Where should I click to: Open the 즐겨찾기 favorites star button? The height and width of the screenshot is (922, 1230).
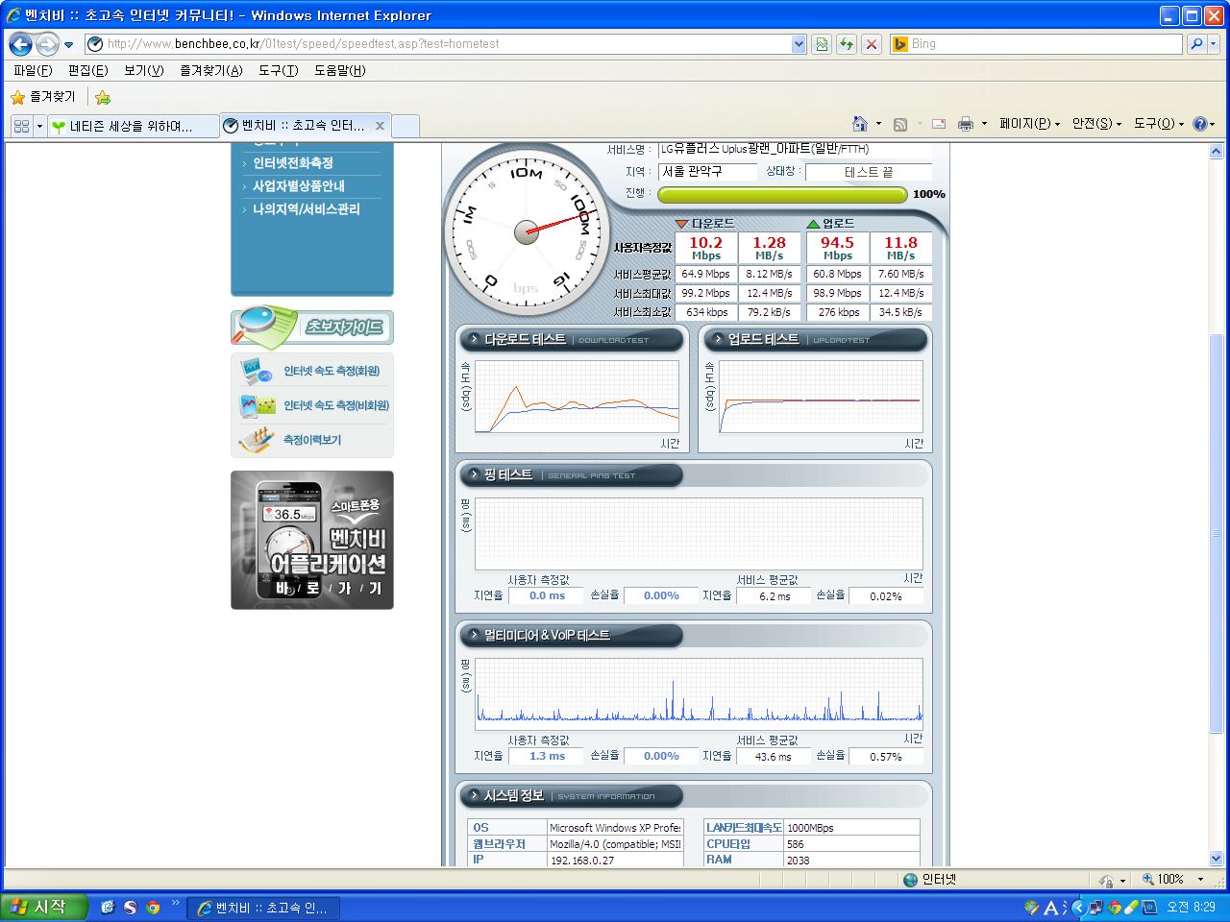pos(43,97)
